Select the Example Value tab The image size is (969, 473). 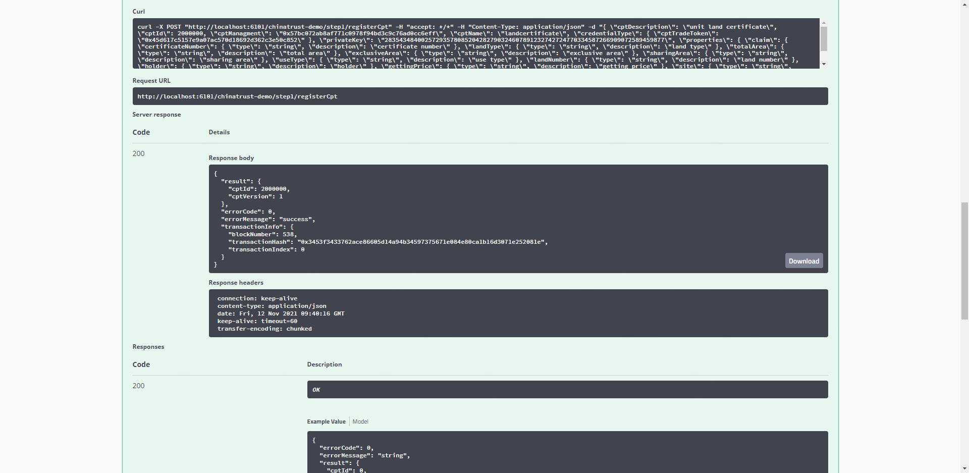326,422
